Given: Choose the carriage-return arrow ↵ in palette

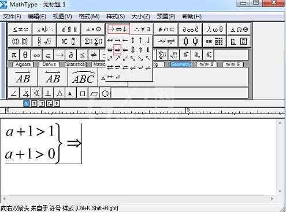Looking at the screenshot, I should [x=118, y=77].
